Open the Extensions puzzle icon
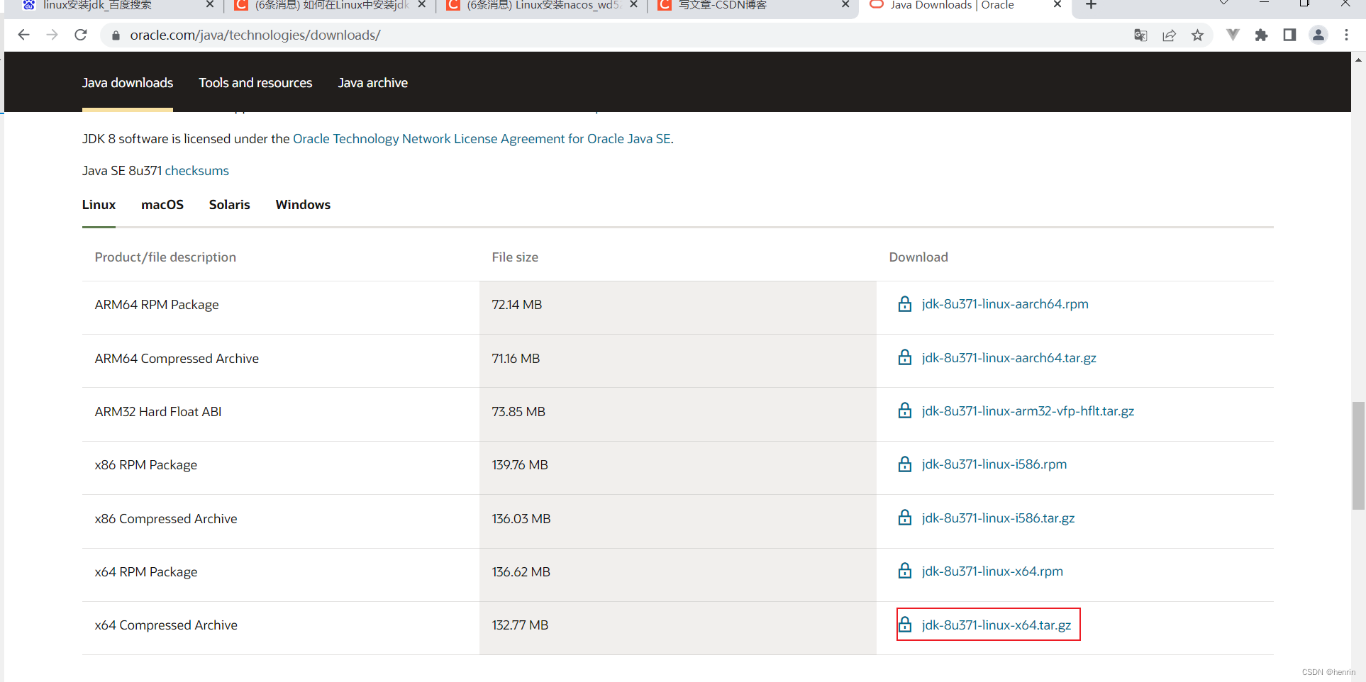The height and width of the screenshot is (682, 1366). point(1261,35)
